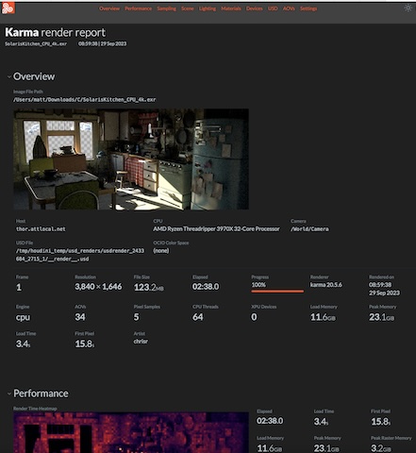Click the Overview elapsed value 02:38.0
The image size is (416, 453).
tap(206, 287)
